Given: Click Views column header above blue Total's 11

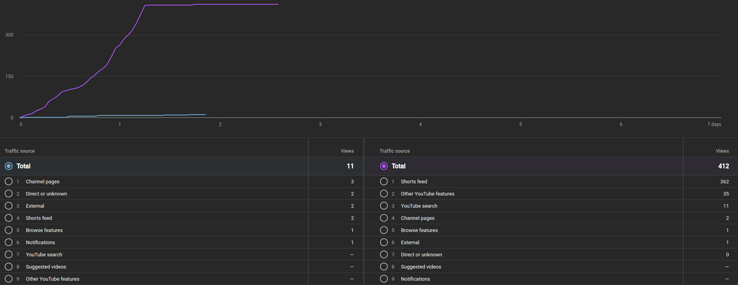Looking at the screenshot, I should pyautogui.click(x=347, y=151).
